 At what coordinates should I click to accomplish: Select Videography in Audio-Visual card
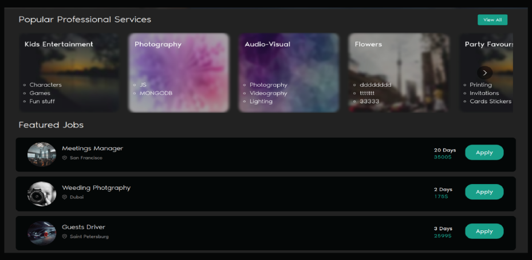pyautogui.click(x=269, y=93)
